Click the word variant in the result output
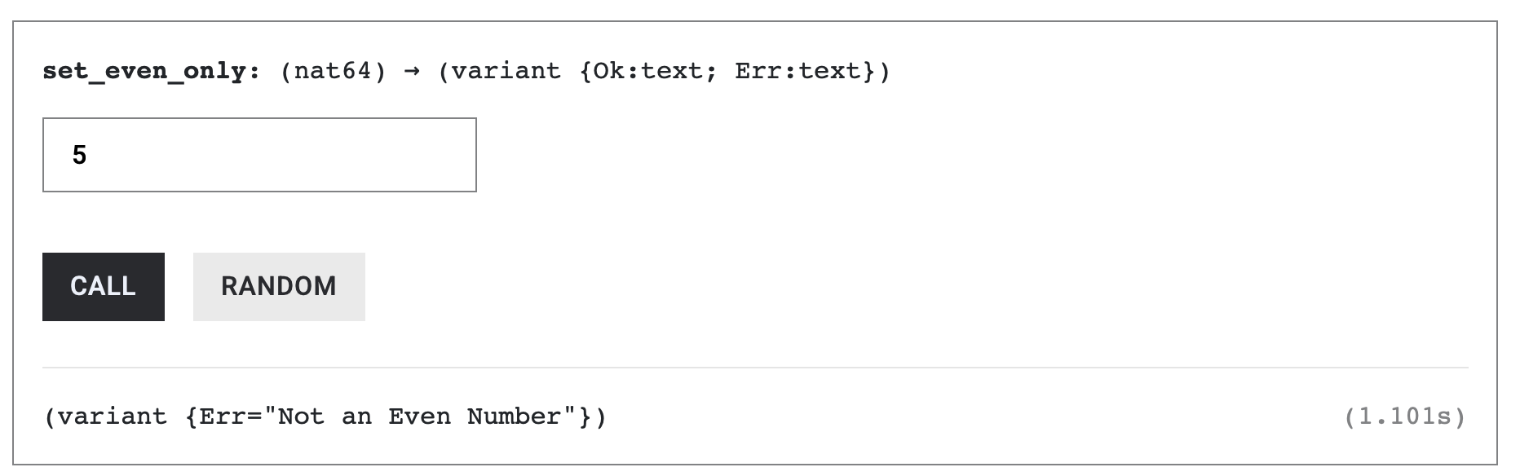The height and width of the screenshot is (476, 1520). [x=113, y=417]
